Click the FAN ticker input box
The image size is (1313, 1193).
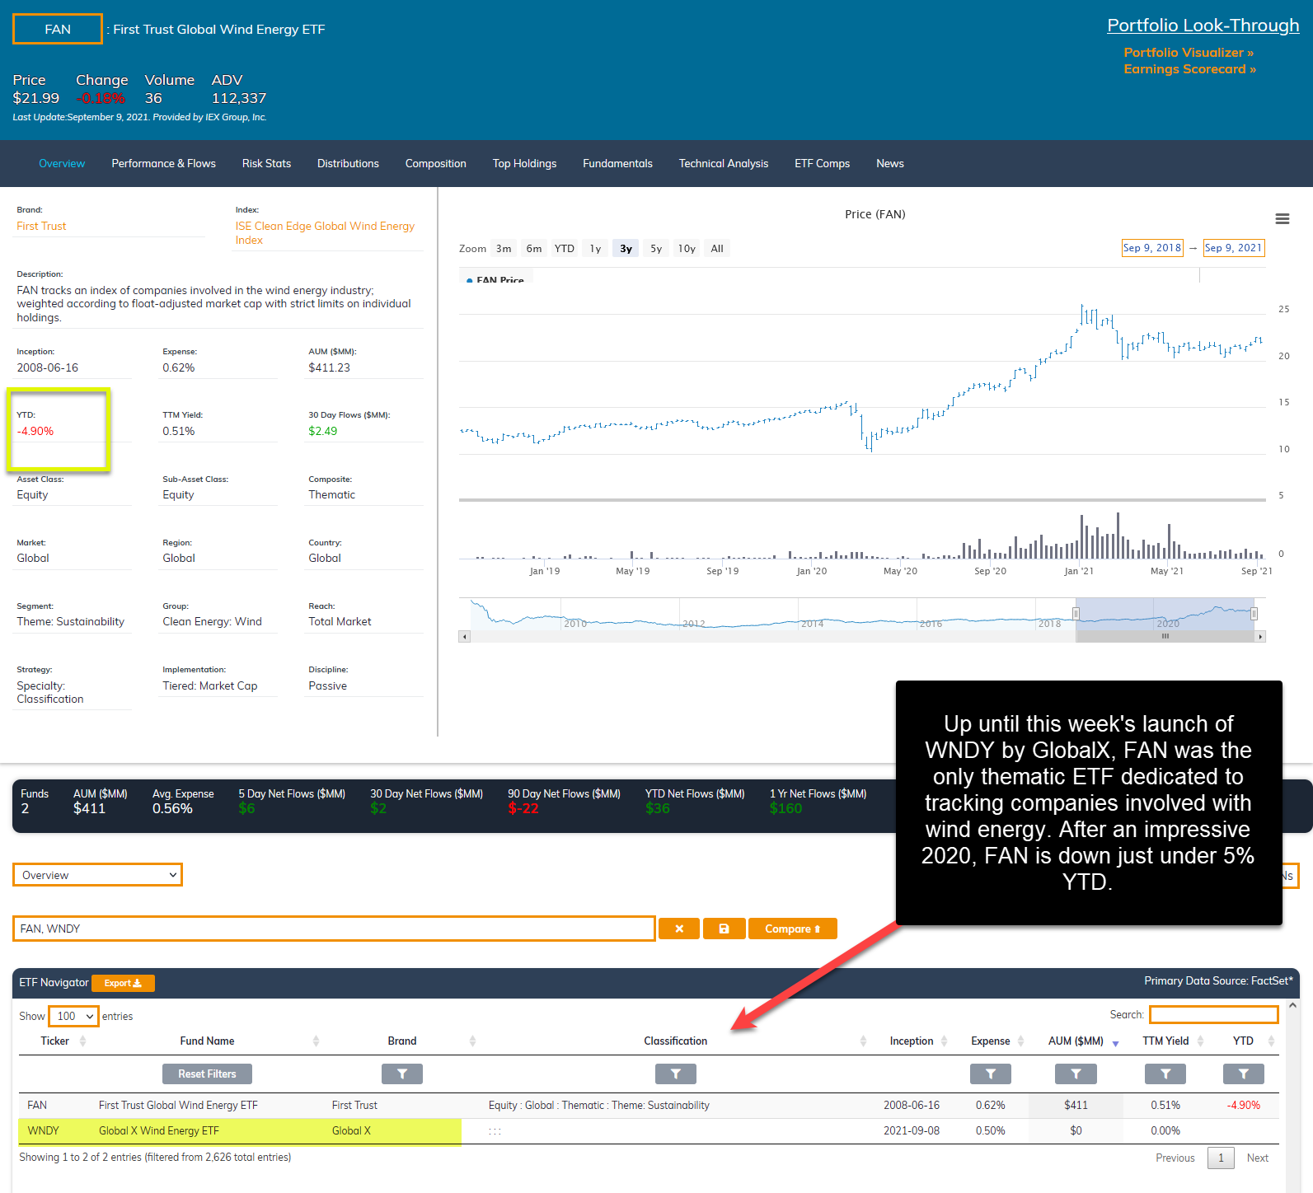tap(58, 29)
